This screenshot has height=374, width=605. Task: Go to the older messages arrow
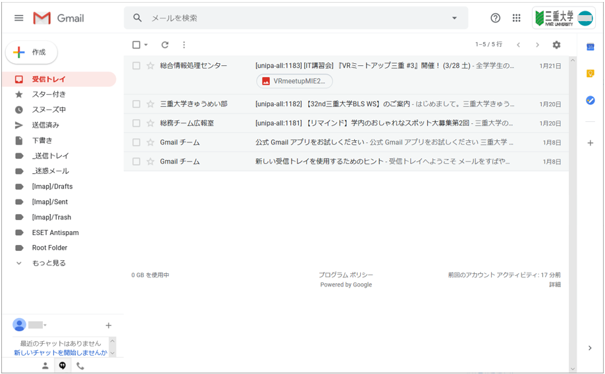537,45
